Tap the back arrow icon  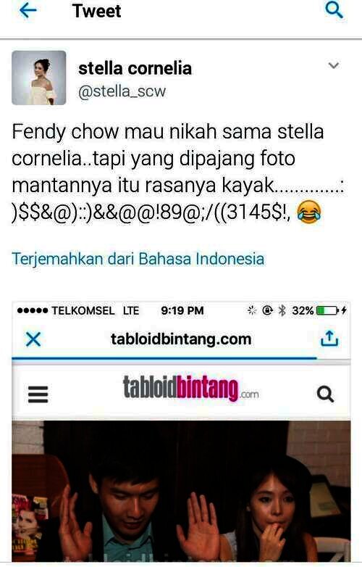click(28, 11)
